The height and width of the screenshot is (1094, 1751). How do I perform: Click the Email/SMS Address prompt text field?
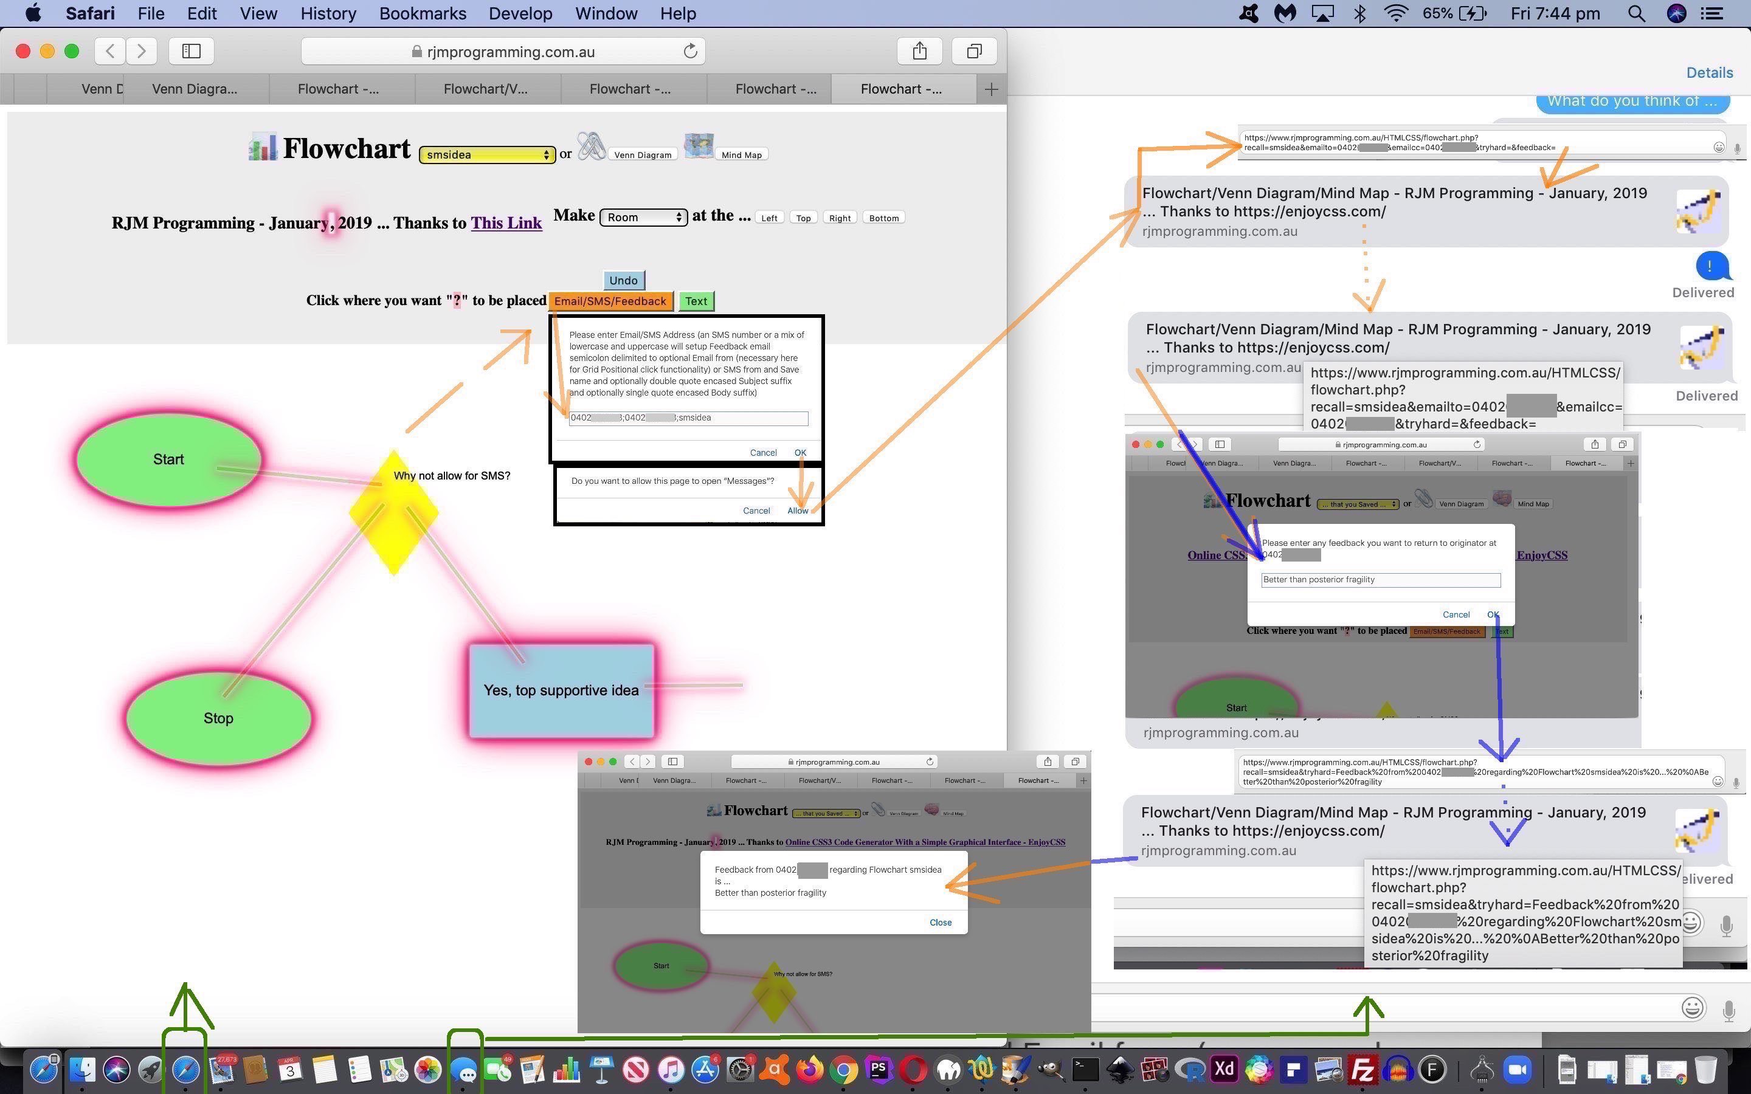tap(688, 418)
